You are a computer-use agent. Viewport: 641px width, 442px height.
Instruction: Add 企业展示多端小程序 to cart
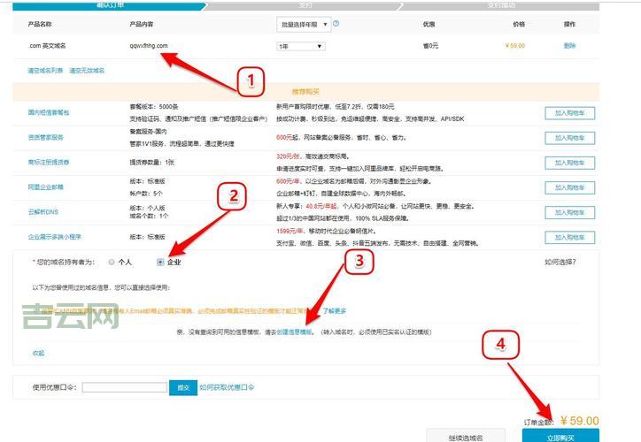[570, 238]
